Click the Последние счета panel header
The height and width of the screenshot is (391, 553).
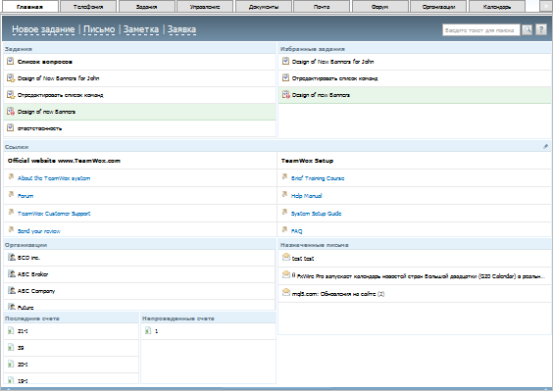click(x=71, y=318)
